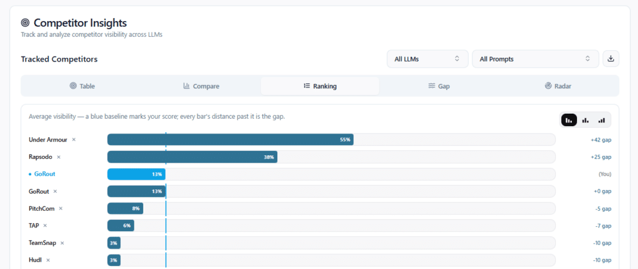This screenshot has height=269, width=638.
Task: Select the descending bar sort icon
Action: (x=569, y=120)
